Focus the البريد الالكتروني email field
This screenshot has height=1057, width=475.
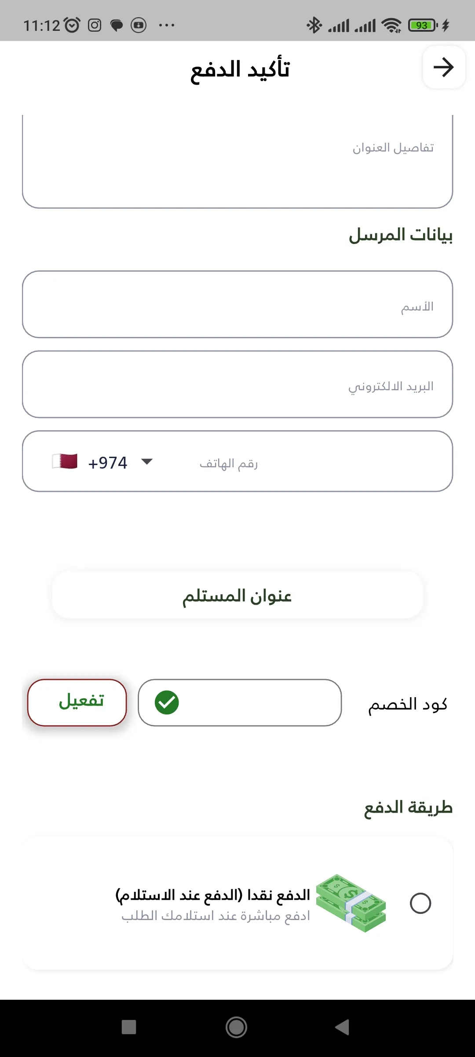(x=237, y=384)
